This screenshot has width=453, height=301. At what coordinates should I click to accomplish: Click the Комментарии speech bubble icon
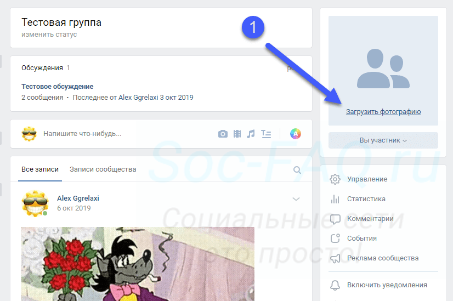point(335,219)
